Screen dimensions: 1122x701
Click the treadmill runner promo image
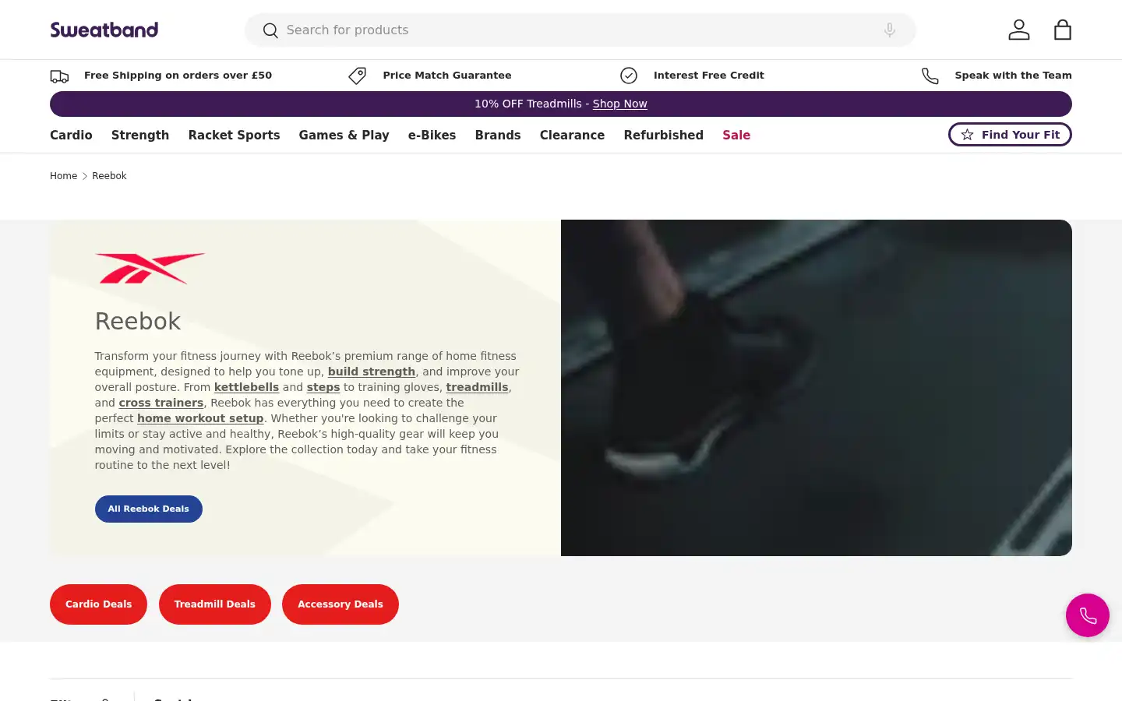point(817,388)
